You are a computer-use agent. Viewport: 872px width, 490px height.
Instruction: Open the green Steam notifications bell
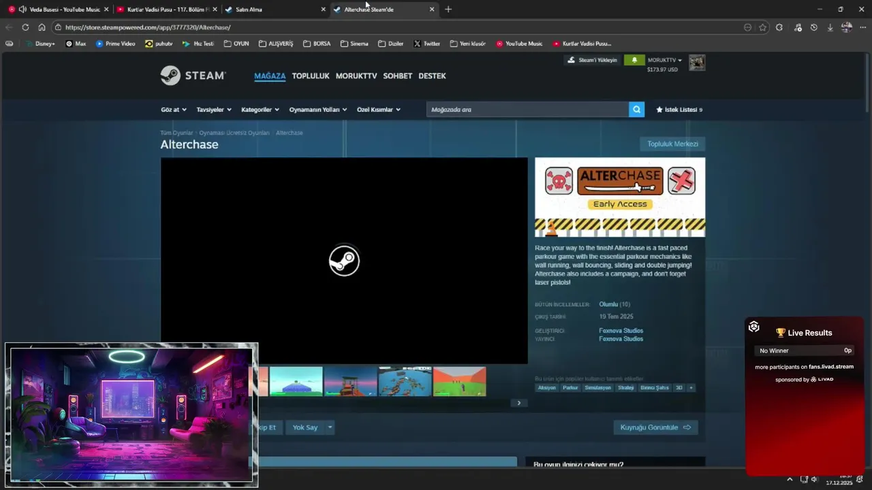[634, 60]
